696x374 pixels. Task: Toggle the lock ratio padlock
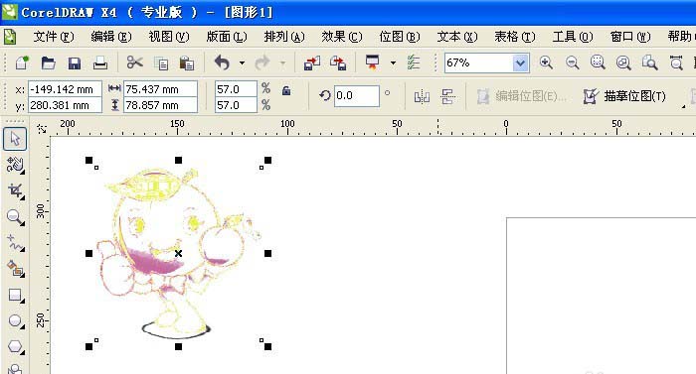click(x=286, y=91)
